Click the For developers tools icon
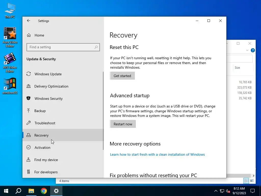The image size is (261, 196). pyautogui.click(x=29, y=172)
